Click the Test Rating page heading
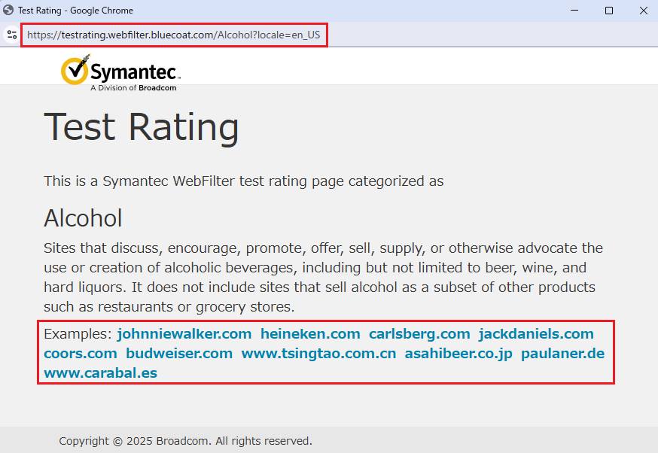This screenshot has height=453, width=658. click(141, 126)
